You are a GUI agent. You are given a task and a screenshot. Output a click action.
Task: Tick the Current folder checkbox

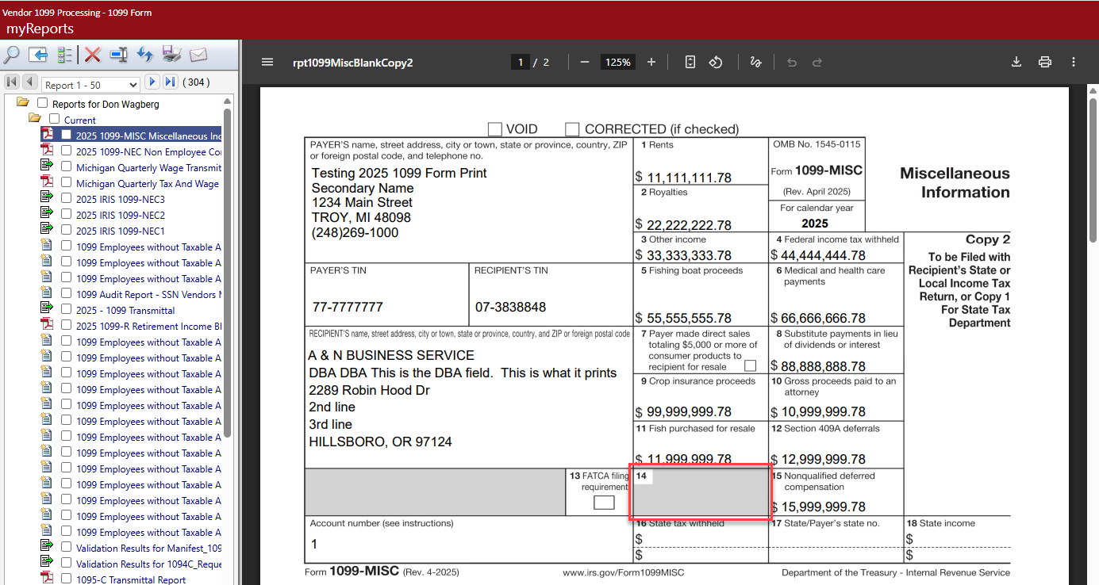click(x=55, y=120)
